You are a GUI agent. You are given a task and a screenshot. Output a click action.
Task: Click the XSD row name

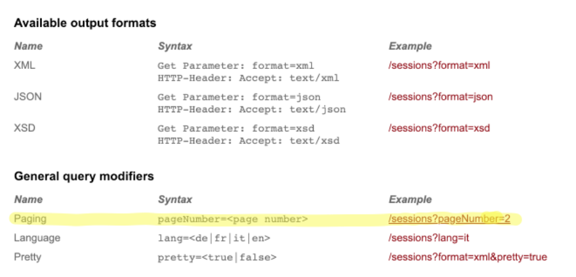click(x=24, y=128)
